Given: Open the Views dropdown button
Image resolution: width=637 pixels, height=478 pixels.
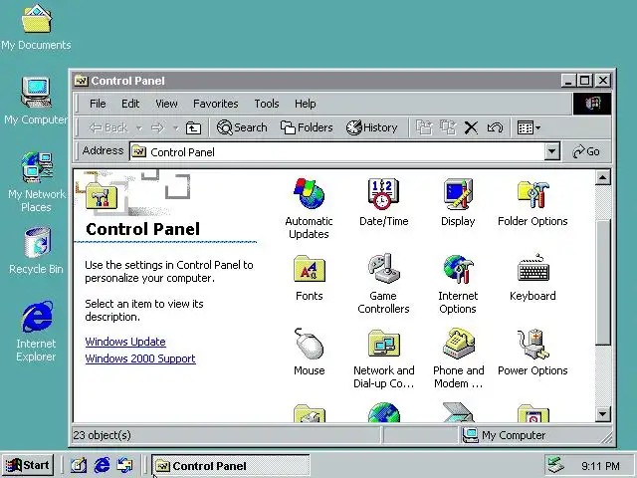Looking at the screenshot, I should (529, 128).
